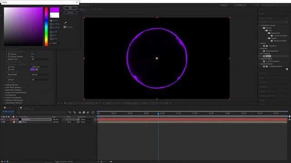Screen dimensions: 291x163
Task: Expand the Fluid (Master) group
Action: 4,95
